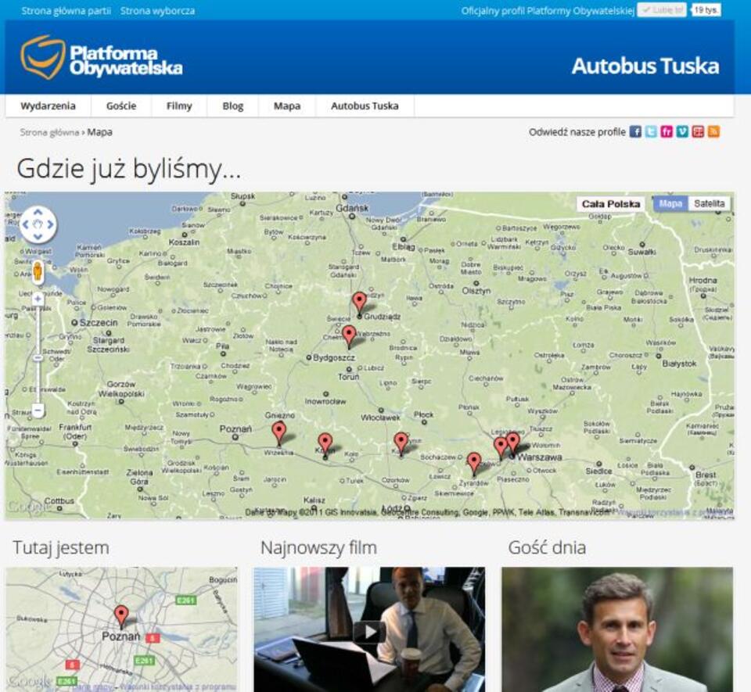
Task: Open the RSS feed icon
Action: pyautogui.click(x=713, y=131)
